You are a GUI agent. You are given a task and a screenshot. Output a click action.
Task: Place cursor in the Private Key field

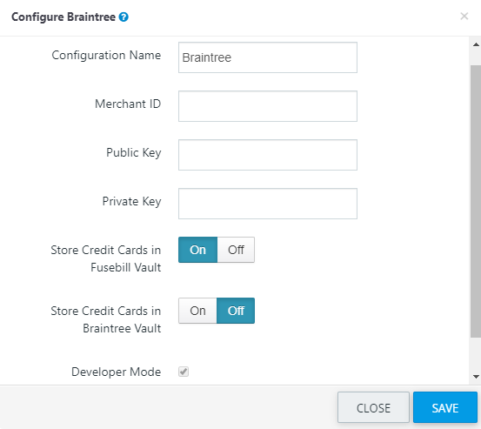coord(268,204)
